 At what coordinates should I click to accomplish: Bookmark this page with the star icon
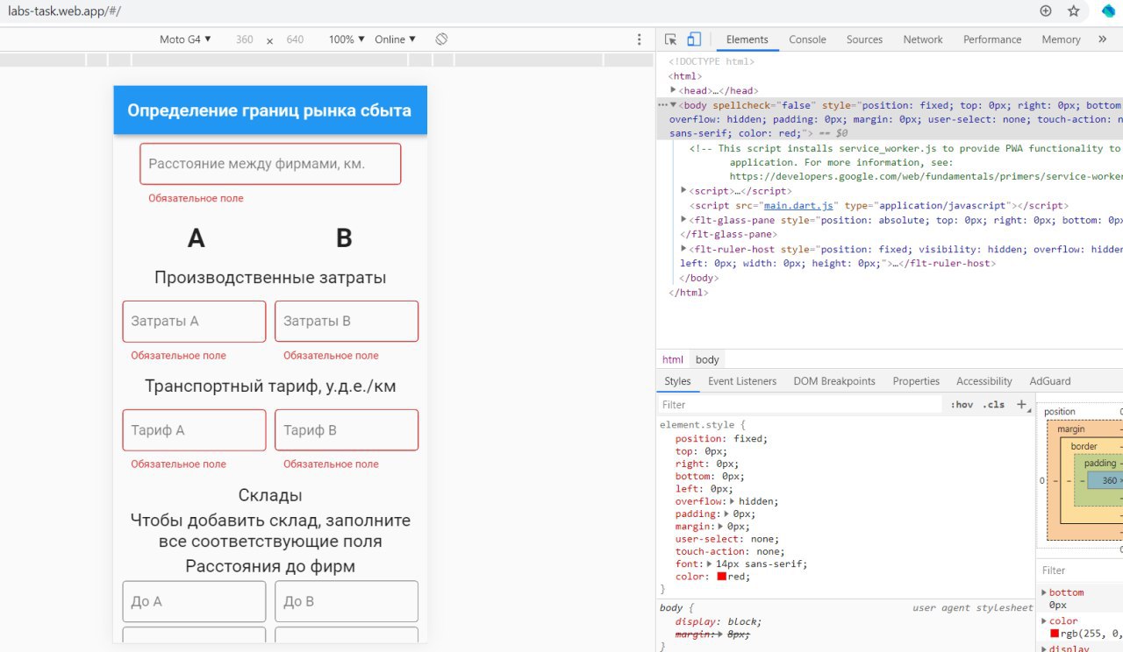1073,11
